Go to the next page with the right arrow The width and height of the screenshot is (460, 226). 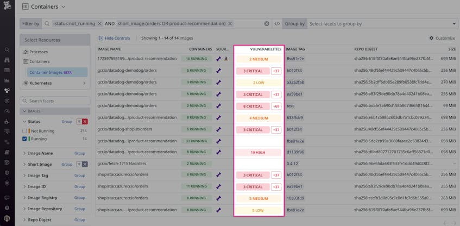(454, 223)
